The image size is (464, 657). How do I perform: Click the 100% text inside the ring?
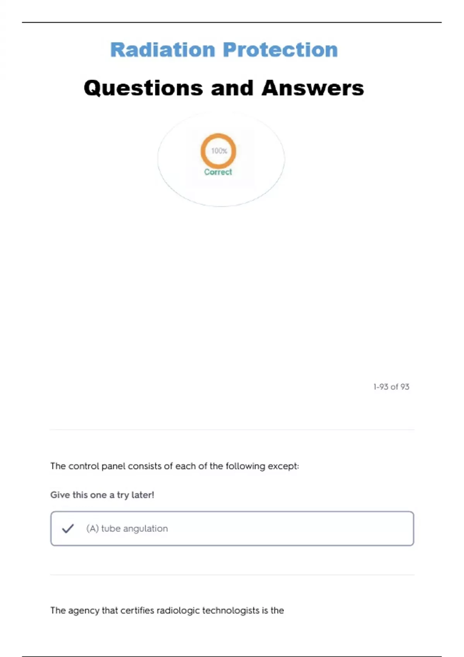tap(219, 151)
